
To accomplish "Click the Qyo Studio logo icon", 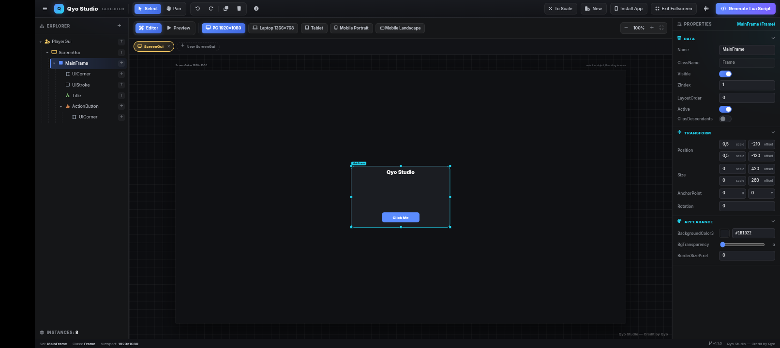I will (x=59, y=9).
